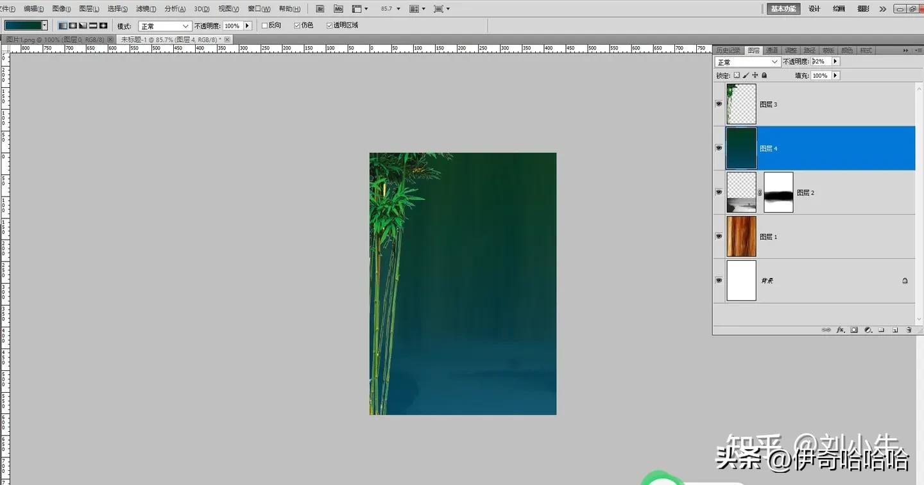Click the new adjustment layer icon
This screenshot has width=924, height=485.
point(868,329)
